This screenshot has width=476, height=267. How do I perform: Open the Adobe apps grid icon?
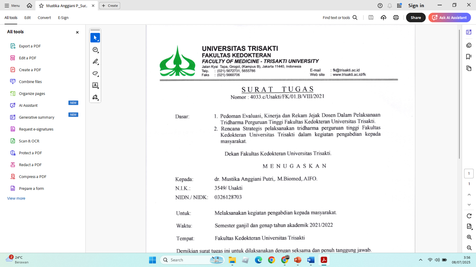399,6
